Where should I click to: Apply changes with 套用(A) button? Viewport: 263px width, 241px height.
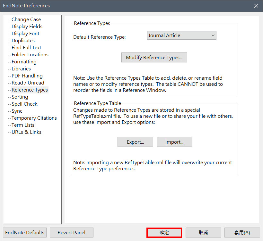pyautogui.click(x=242, y=232)
